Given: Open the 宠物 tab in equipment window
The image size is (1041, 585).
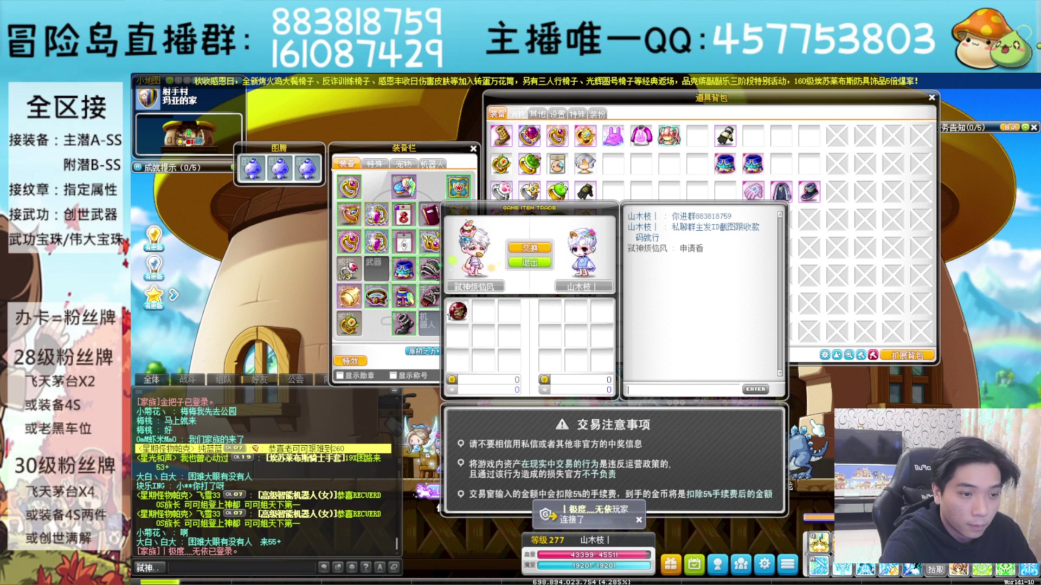Looking at the screenshot, I should pos(403,164).
